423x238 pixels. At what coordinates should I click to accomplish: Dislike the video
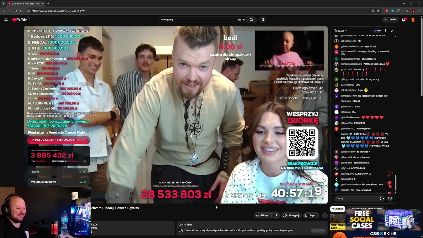click(275, 215)
